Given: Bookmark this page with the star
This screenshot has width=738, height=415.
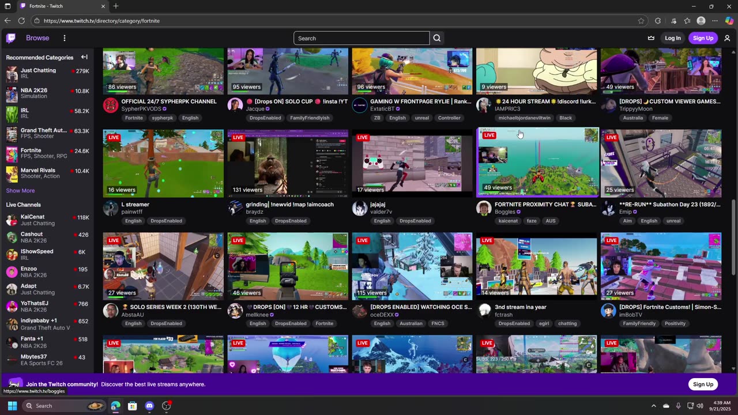Looking at the screenshot, I should click(641, 21).
